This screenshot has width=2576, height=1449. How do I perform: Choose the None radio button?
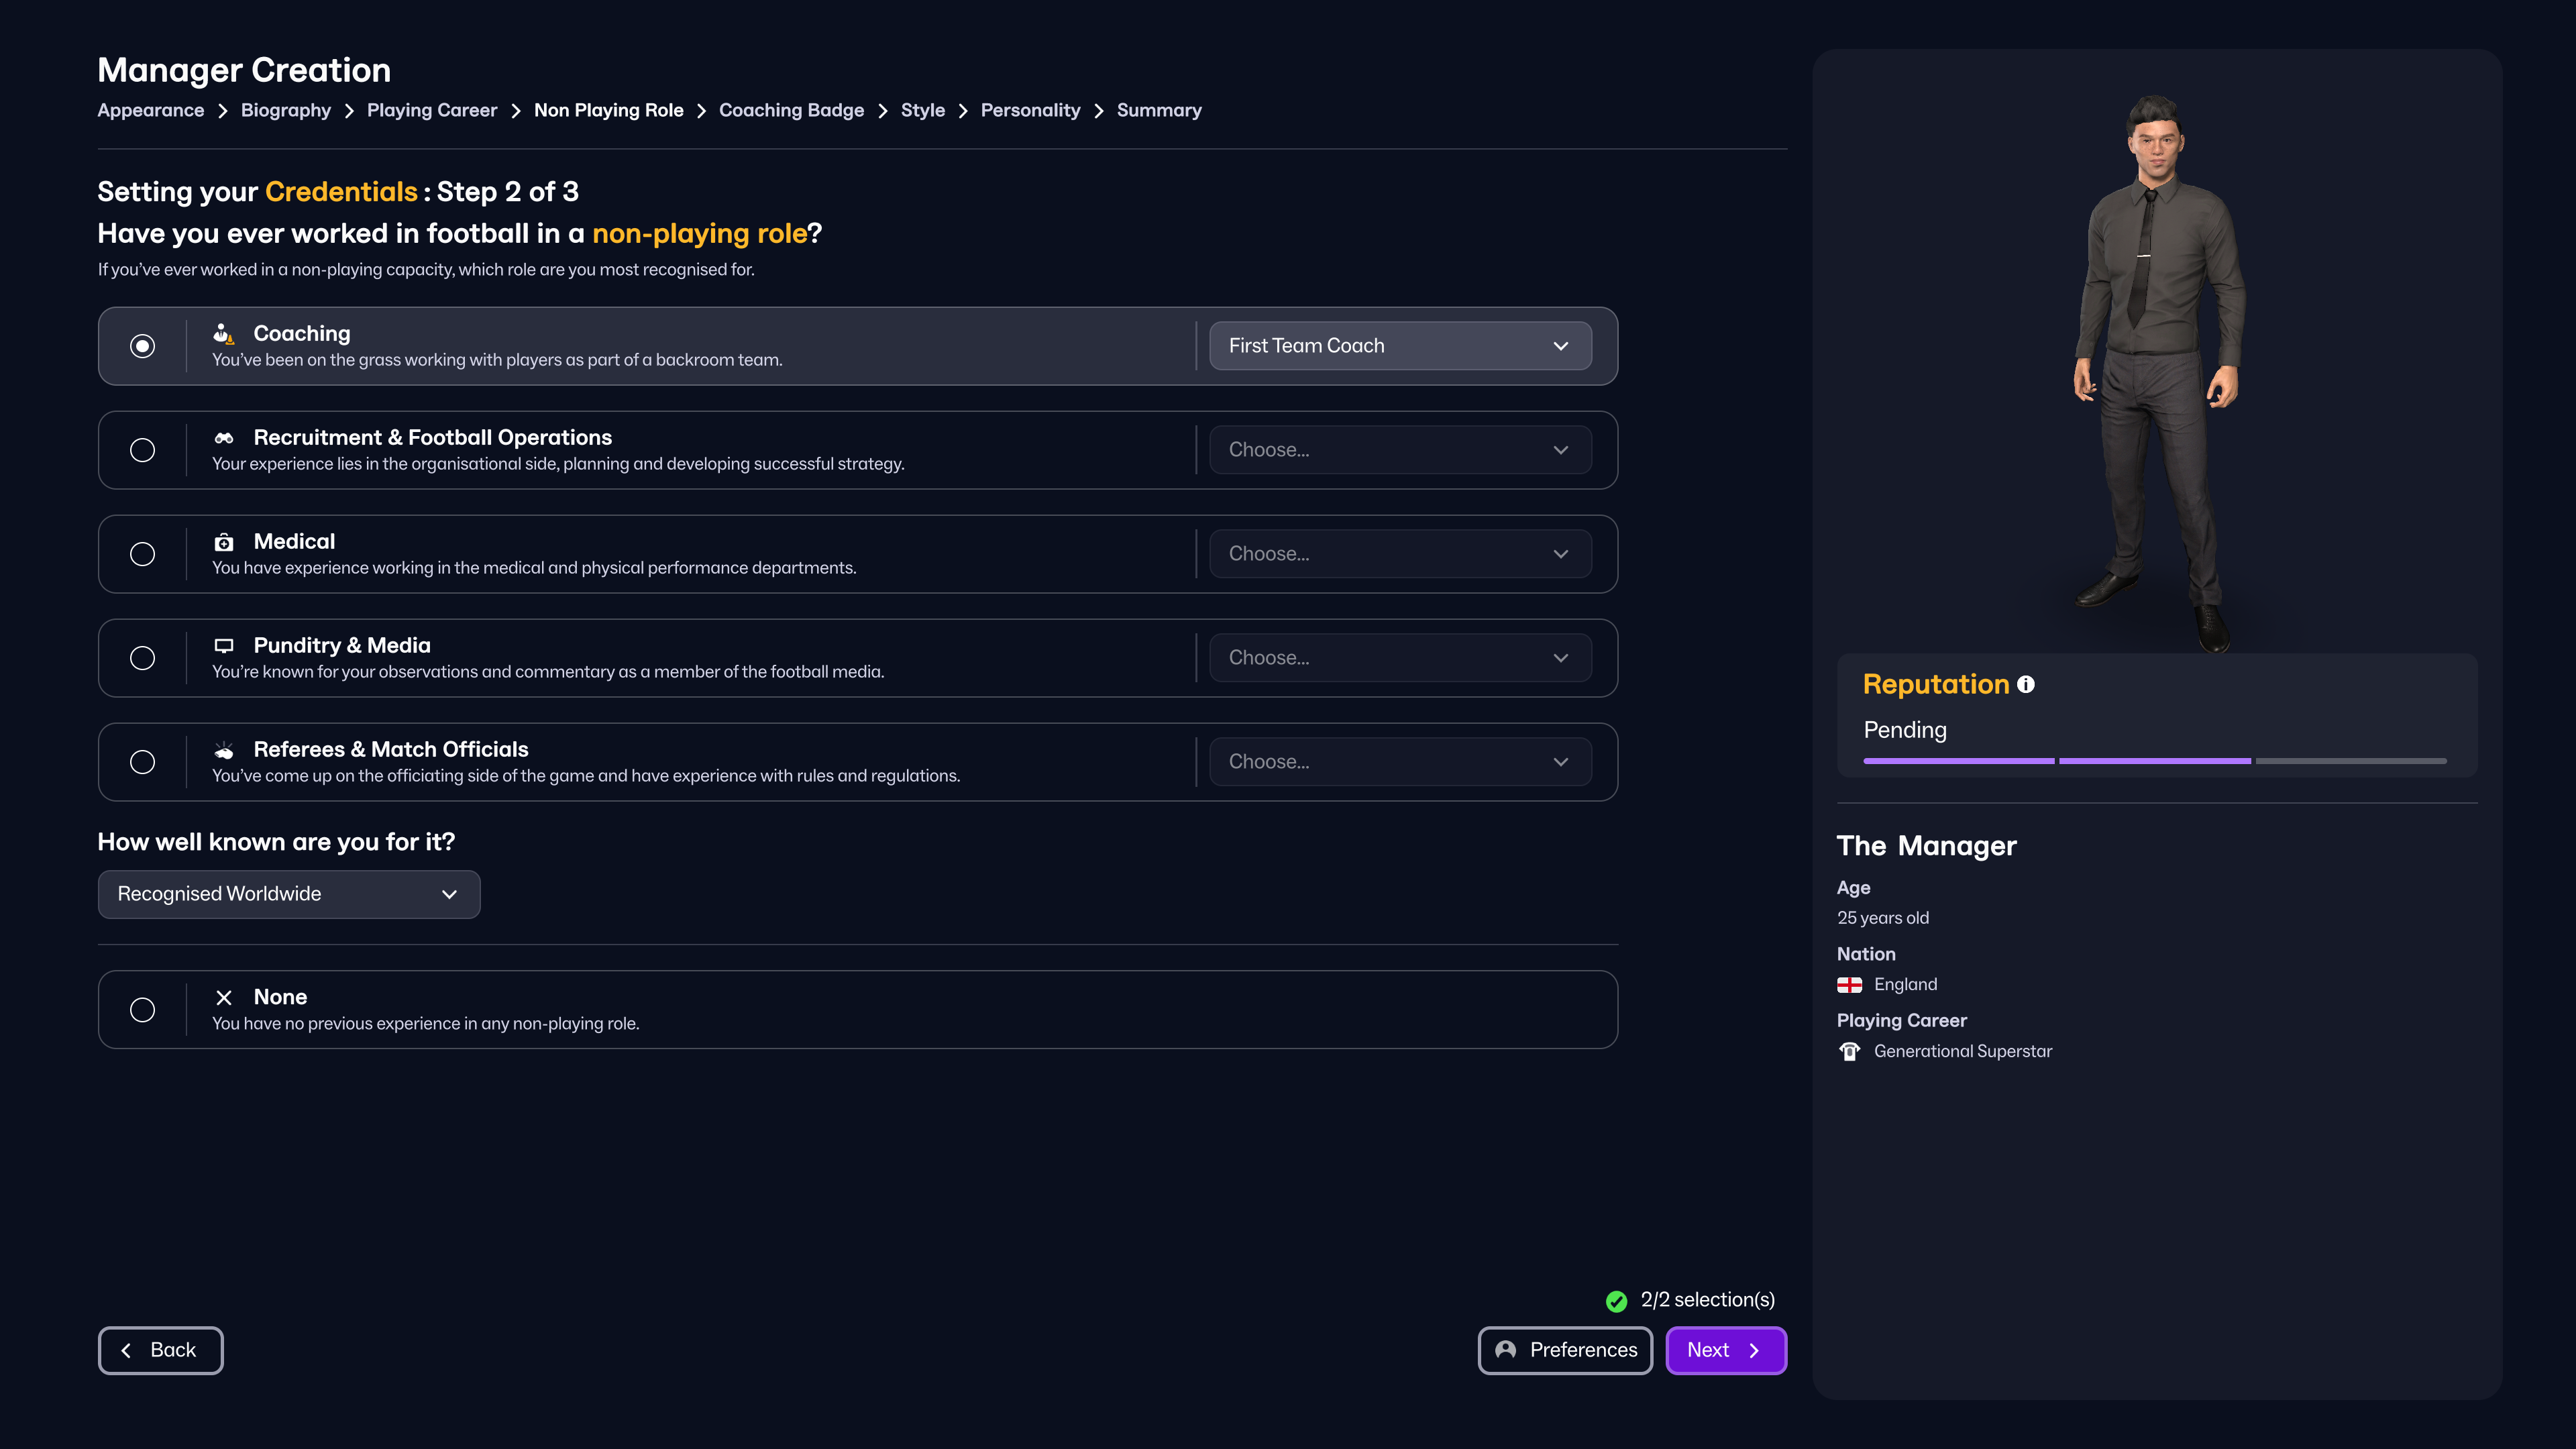143,1010
